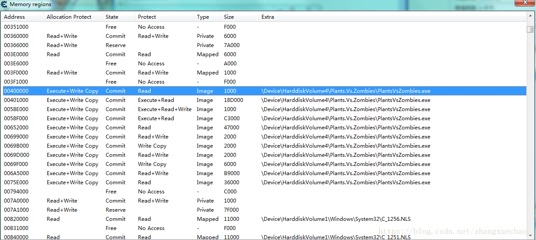Select the row at address 003F1000
The image size is (536, 240).
[x=264, y=82]
